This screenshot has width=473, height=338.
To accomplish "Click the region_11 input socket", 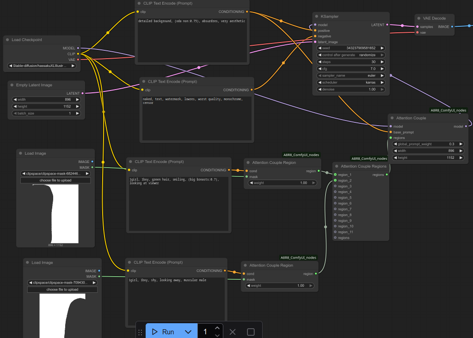I will (335, 232).
